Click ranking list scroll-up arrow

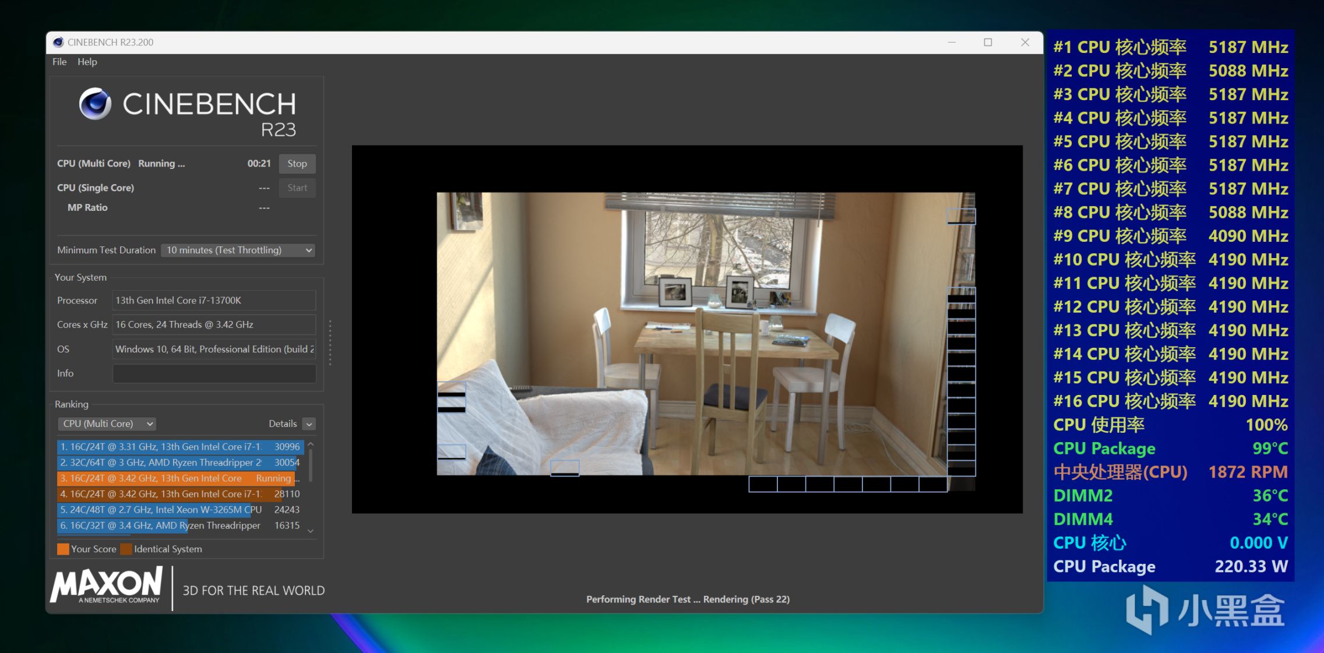pyautogui.click(x=311, y=444)
